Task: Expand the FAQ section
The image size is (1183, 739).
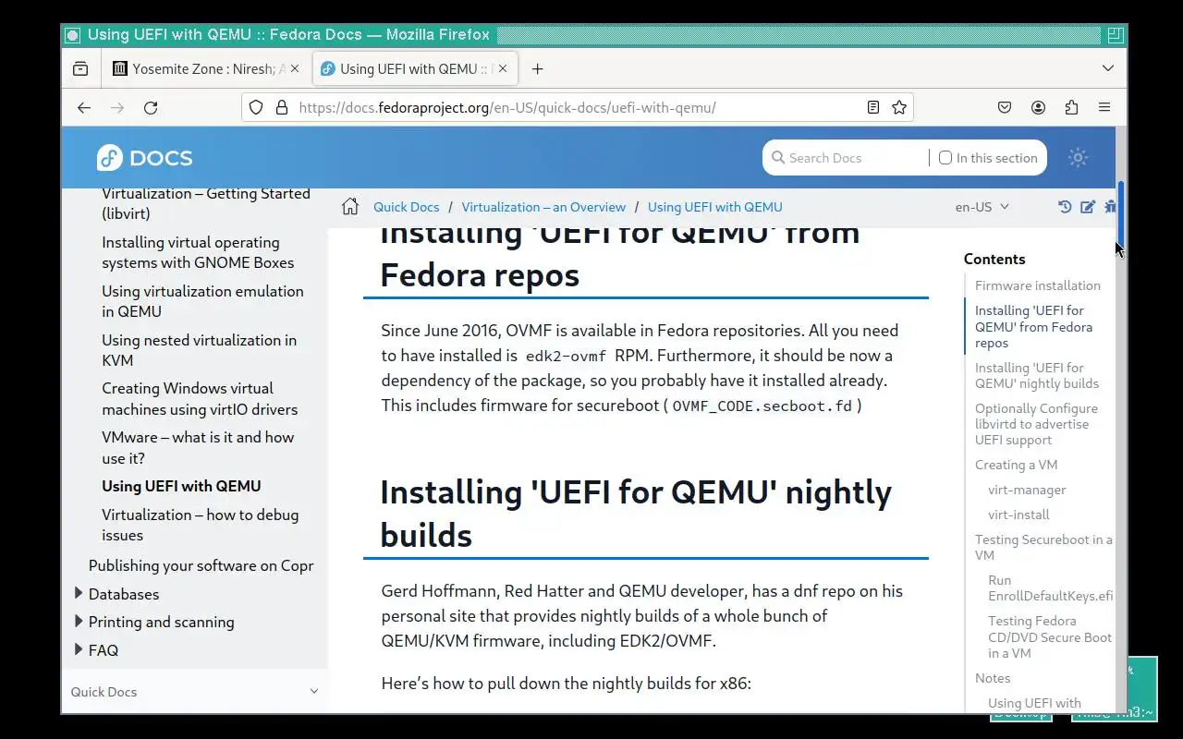Action: coord(79,650)
